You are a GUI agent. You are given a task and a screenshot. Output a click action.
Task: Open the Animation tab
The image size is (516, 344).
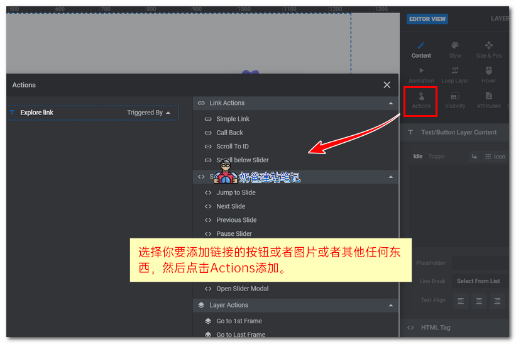tap(421, 75)
